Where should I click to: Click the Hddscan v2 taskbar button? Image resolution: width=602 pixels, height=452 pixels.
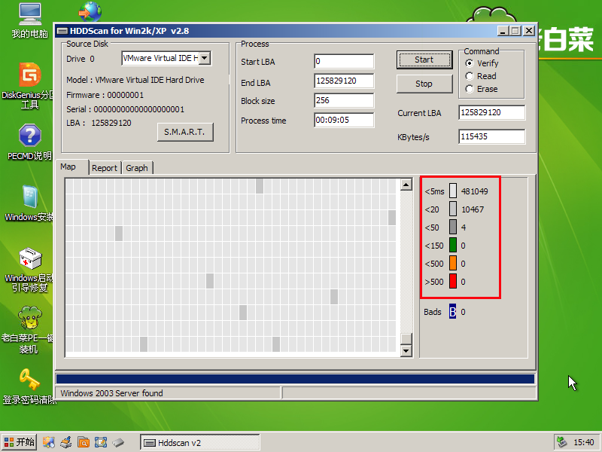[x=199, y=442]
